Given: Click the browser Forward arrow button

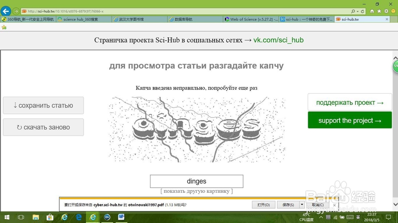Looking at the screenshot, I should coord(16,12).
